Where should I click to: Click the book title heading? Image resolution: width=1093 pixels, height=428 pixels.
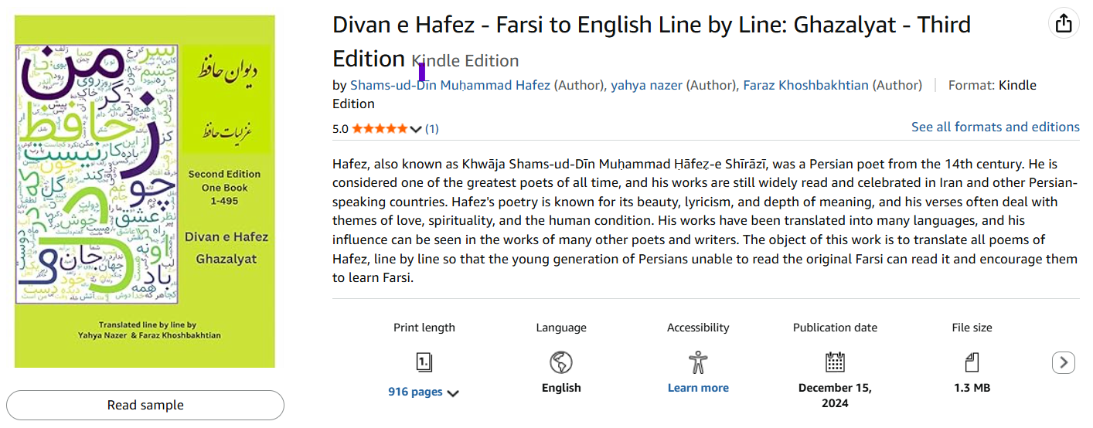(651, 25)
